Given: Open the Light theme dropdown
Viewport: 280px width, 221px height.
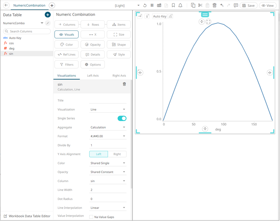Looking at the screenshot, I should (138, 6).
